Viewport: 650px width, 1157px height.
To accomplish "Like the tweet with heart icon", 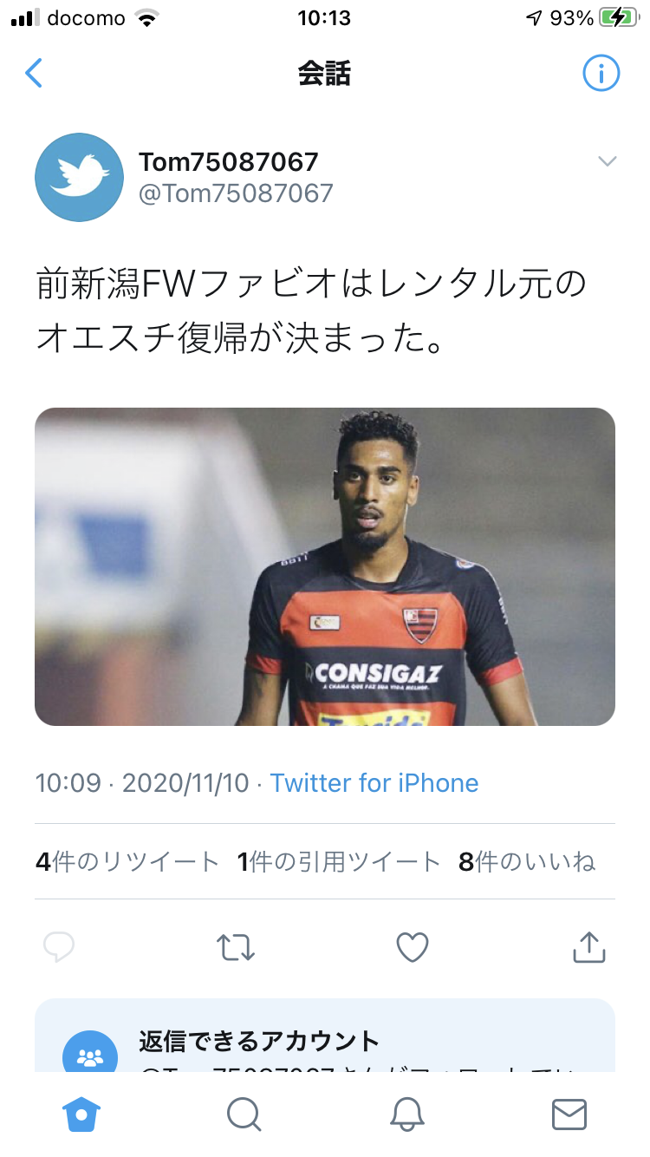I will tap(413, 947).
